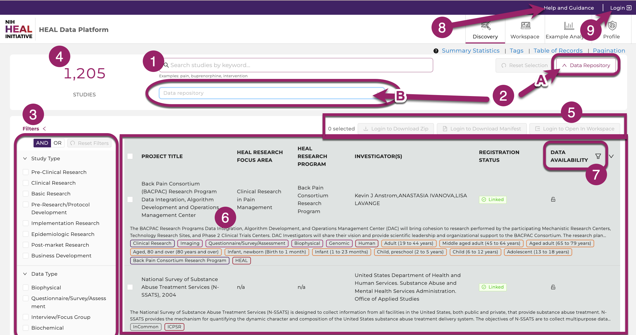The width and height of the screenshot is (636, 335).
Task: Open the Tags help link
Action: [x=516, y=50]
